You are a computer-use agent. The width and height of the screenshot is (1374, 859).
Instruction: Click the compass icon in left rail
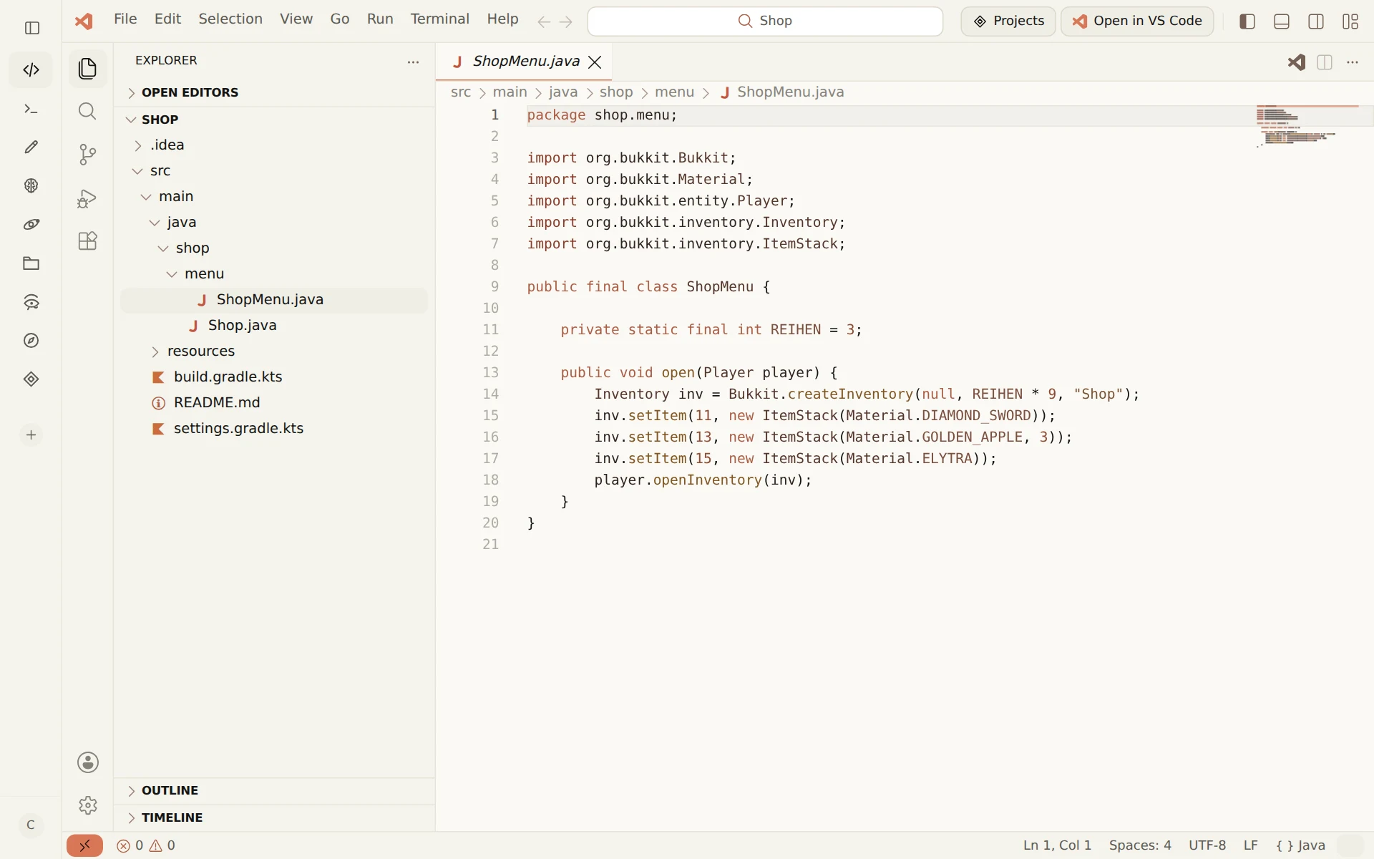coord(31,341)
